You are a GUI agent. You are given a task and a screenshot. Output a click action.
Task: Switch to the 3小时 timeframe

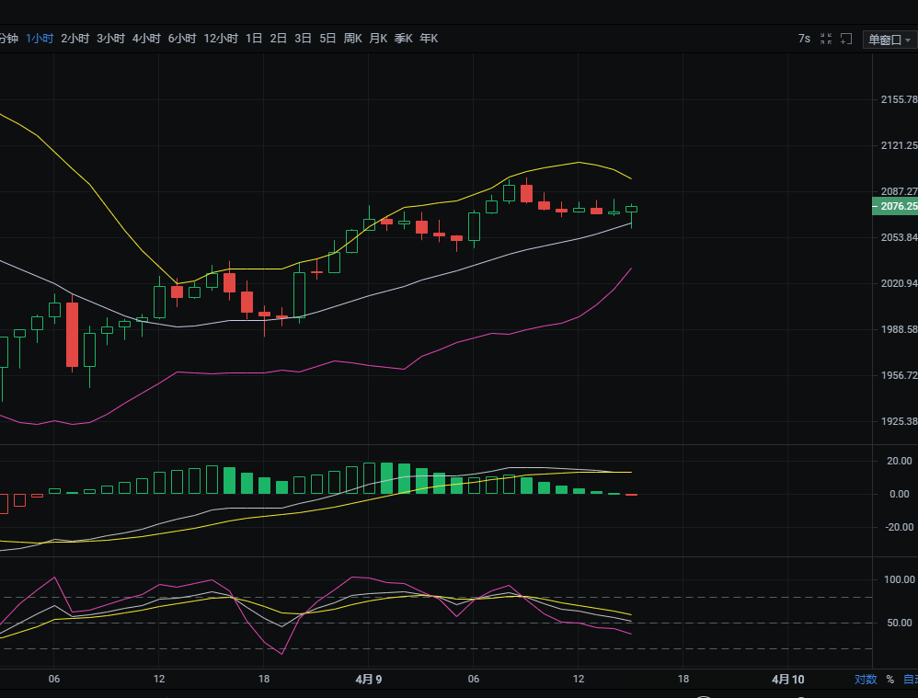coord(110,39)
